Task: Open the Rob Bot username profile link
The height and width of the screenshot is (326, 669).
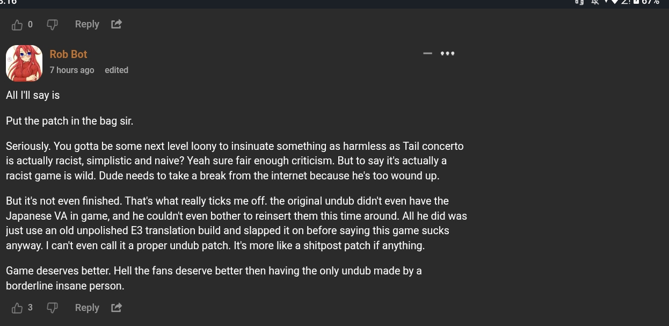Action: [x=68, y=54]
